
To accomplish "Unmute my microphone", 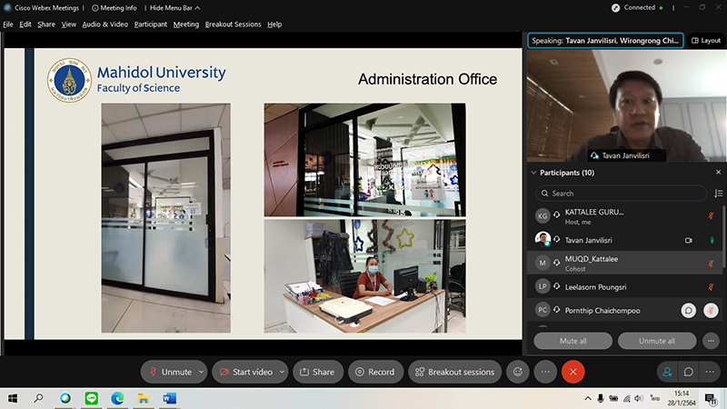I will pos(171,372).
